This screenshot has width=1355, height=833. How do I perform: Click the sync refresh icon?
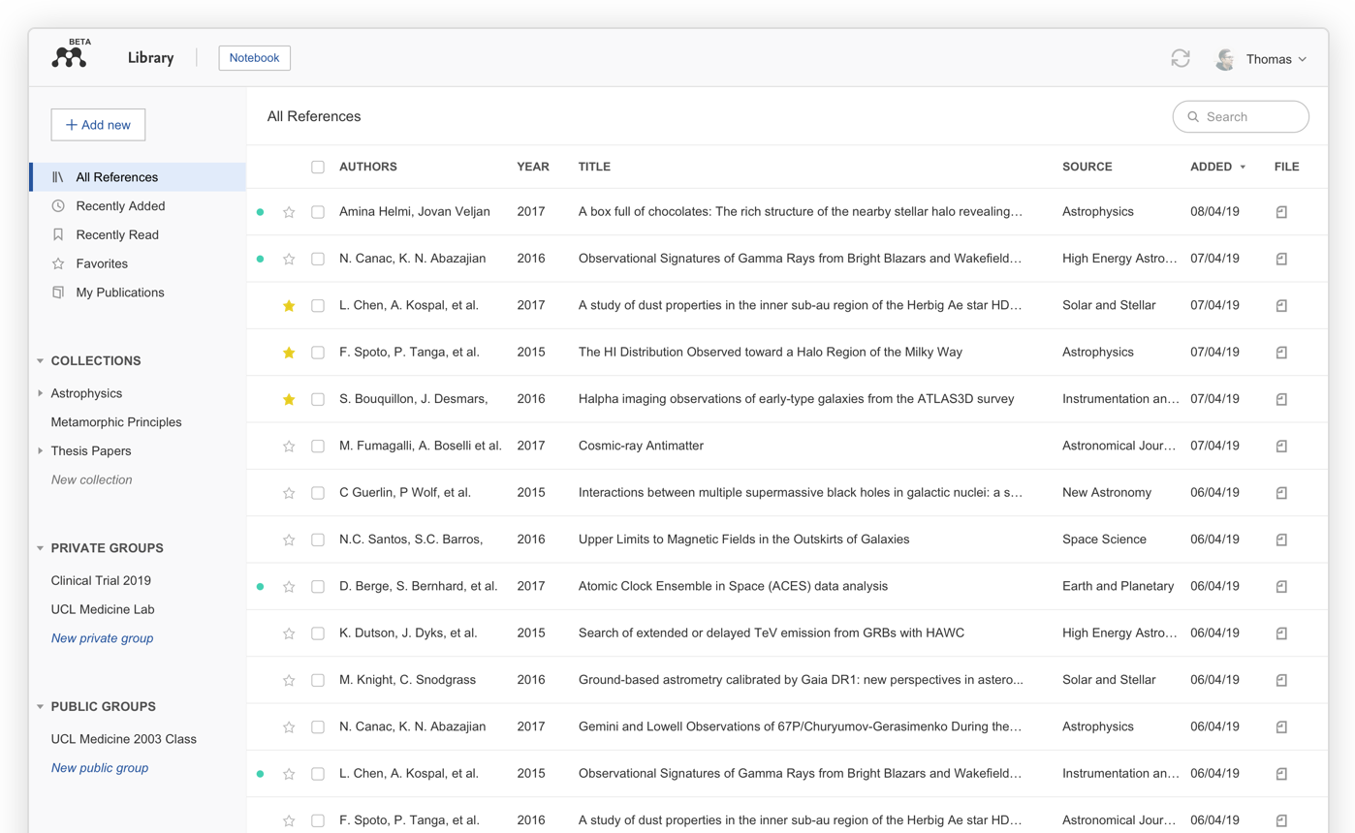click(x=1180, y=58)
